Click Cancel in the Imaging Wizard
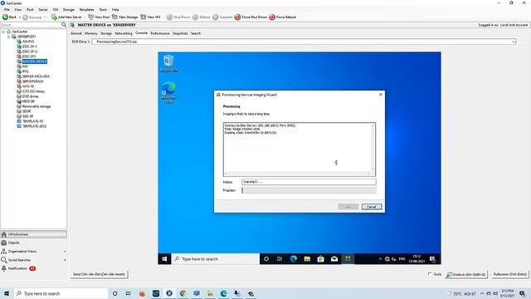This screenshot has height=299, width=531. pos(372,207)
